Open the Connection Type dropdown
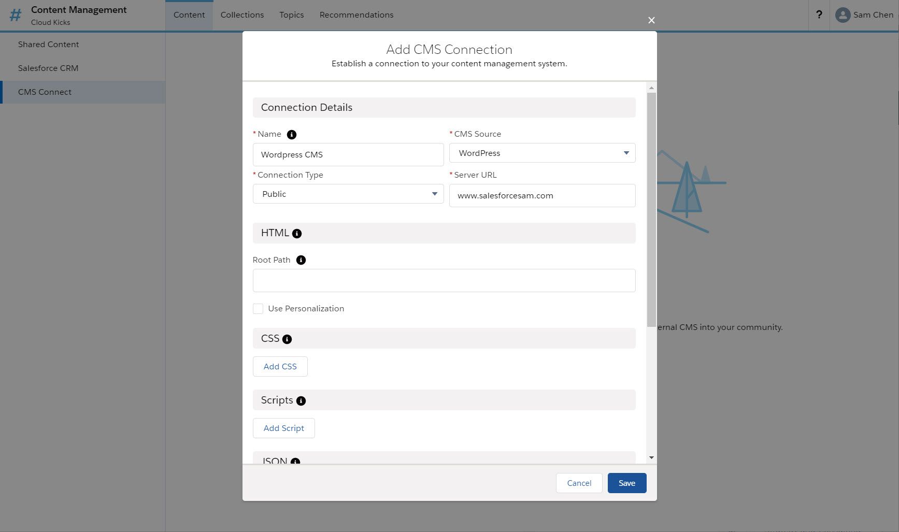The height and width of the screenshot is (532, 899). (348, 194)
